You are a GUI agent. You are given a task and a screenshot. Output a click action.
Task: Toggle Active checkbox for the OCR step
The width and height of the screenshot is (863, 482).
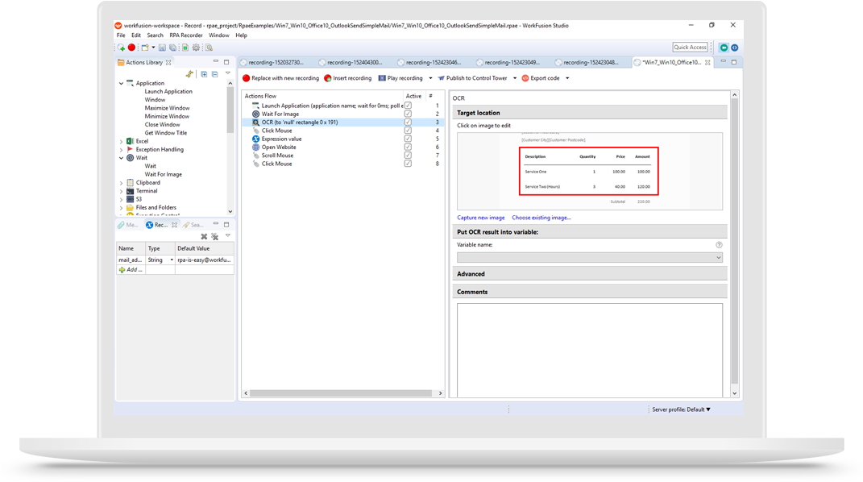click(408, 122)
